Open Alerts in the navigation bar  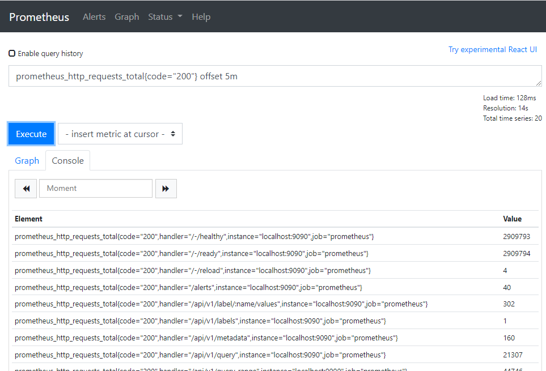[x=94, y=17]
